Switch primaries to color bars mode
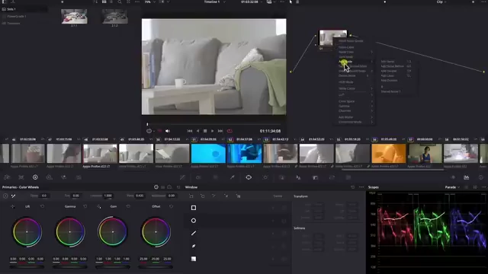 coord(162,187)
